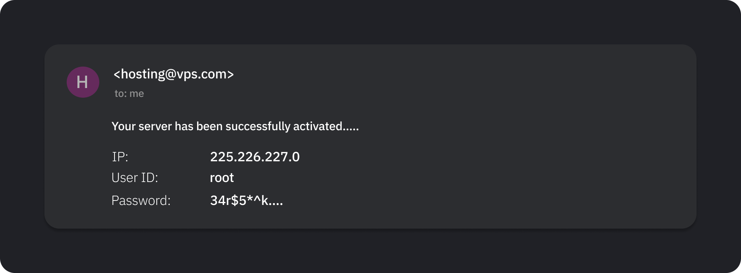
Task: Click the word "me" in the recipient line
Action: 137,94
